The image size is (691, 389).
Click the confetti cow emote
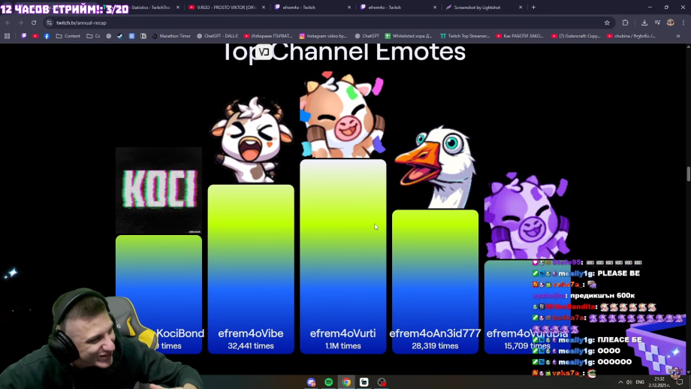(342, 115)
